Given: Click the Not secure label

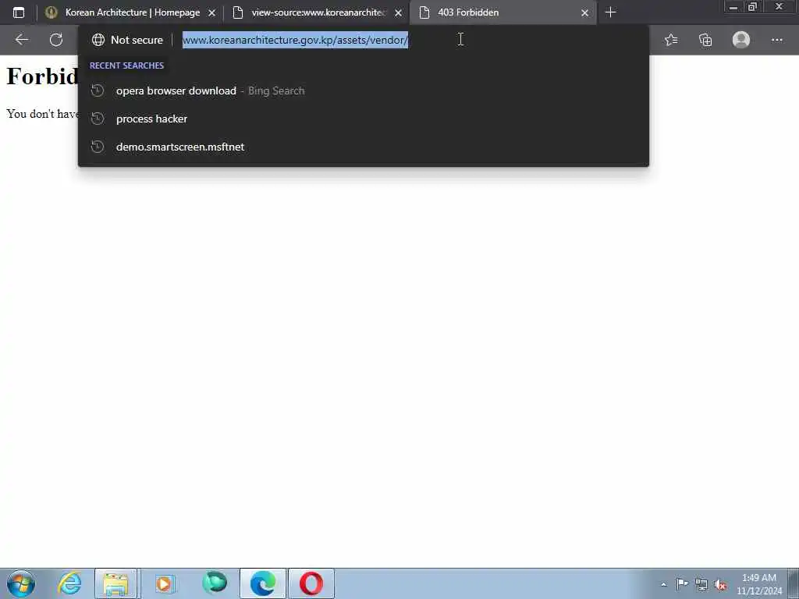Looking at the screenshot, I should [x=137, y=40].
